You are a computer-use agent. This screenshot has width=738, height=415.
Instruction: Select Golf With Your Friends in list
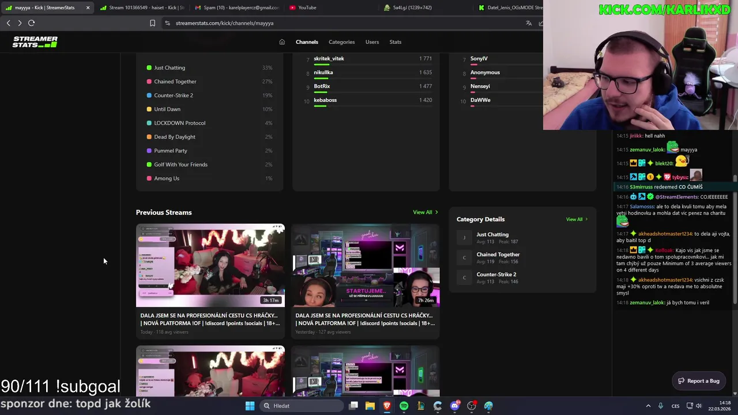210,164
